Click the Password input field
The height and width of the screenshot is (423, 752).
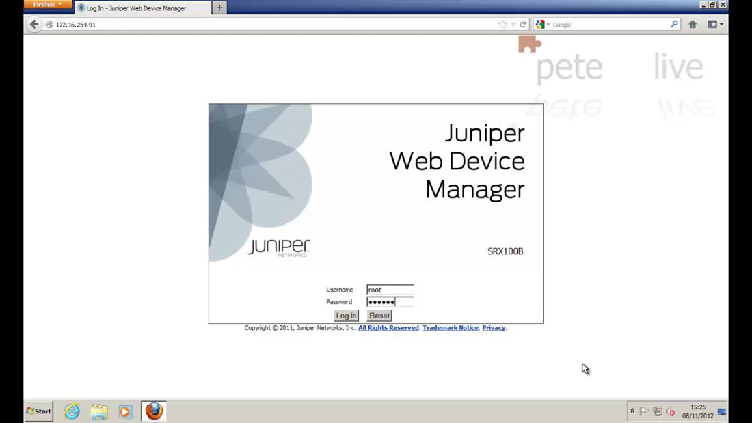click(x=390, y=301)
